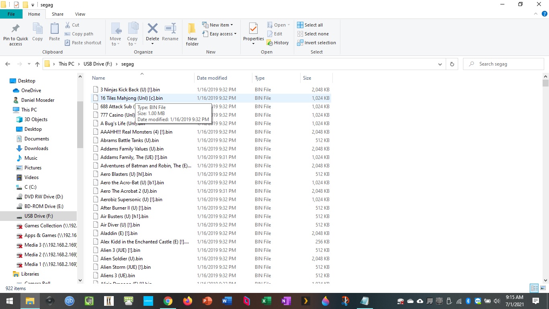The image size is (549, 309).
Task: Switch to Details view in status bar
Action: [x=534, y=288]
